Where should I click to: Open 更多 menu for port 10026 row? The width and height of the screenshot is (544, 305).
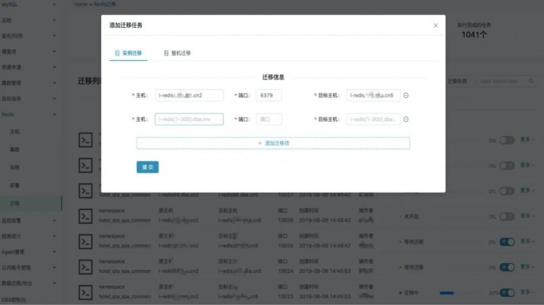(x=527, y=216)
